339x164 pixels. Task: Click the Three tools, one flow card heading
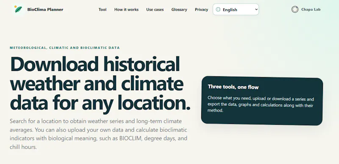[x=233, y=87]
